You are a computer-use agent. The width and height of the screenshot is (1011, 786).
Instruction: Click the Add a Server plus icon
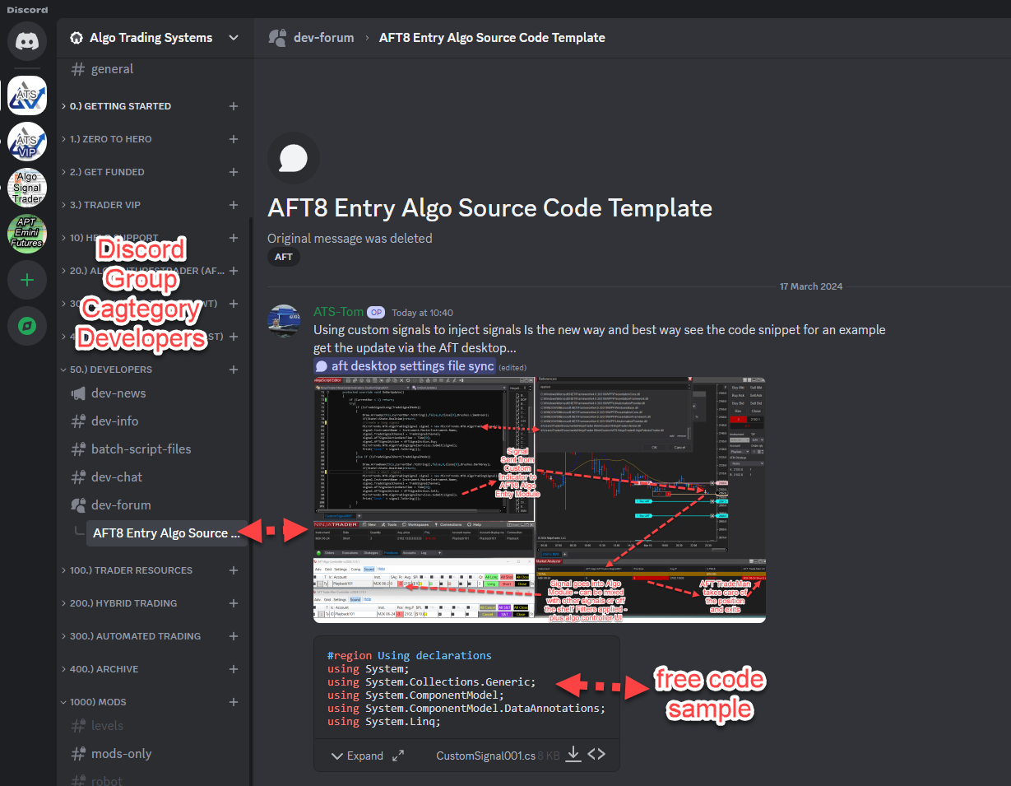[x=26, y=280]
